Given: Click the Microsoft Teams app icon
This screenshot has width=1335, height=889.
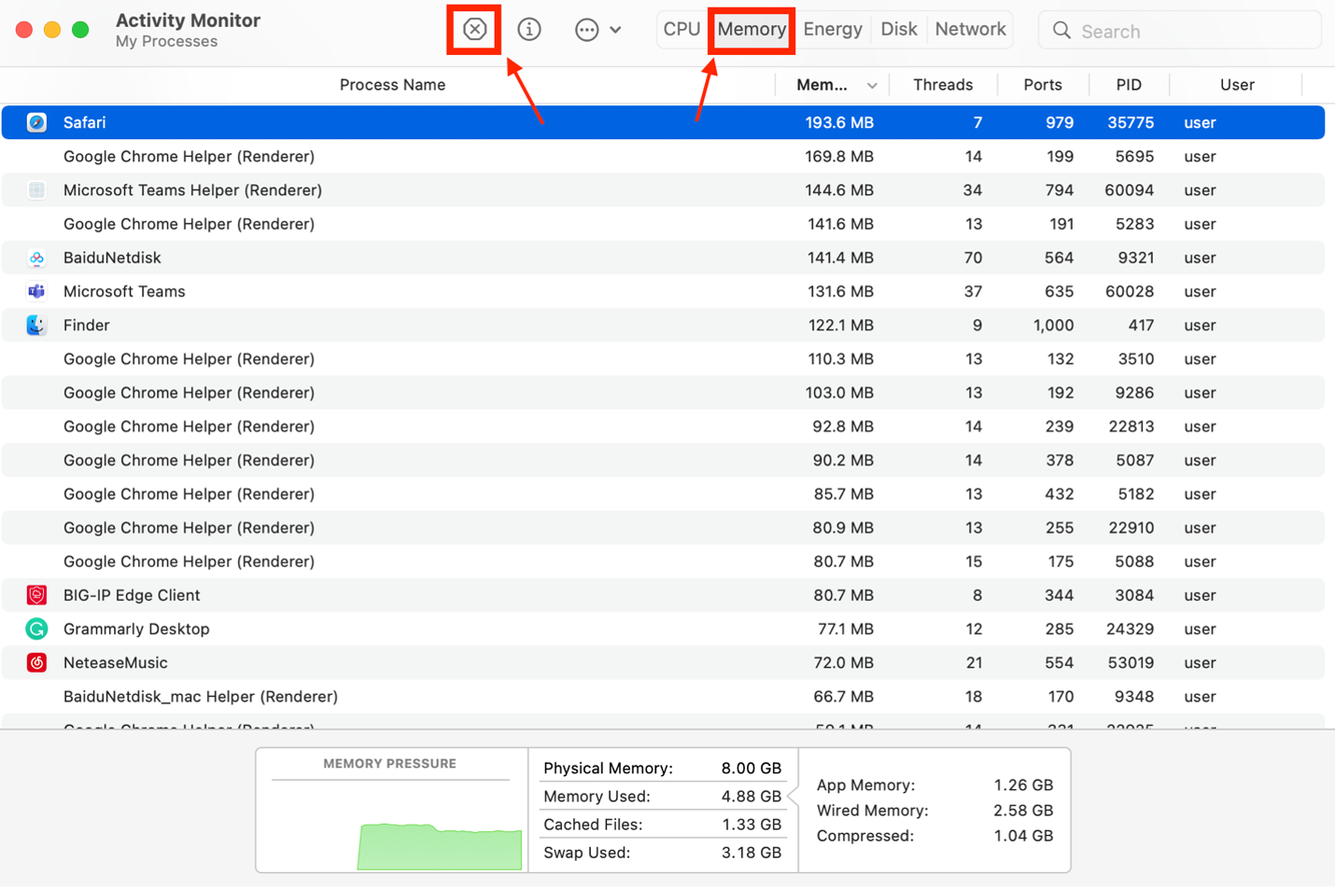Looking at the screenshot, I should pos(36,291).
